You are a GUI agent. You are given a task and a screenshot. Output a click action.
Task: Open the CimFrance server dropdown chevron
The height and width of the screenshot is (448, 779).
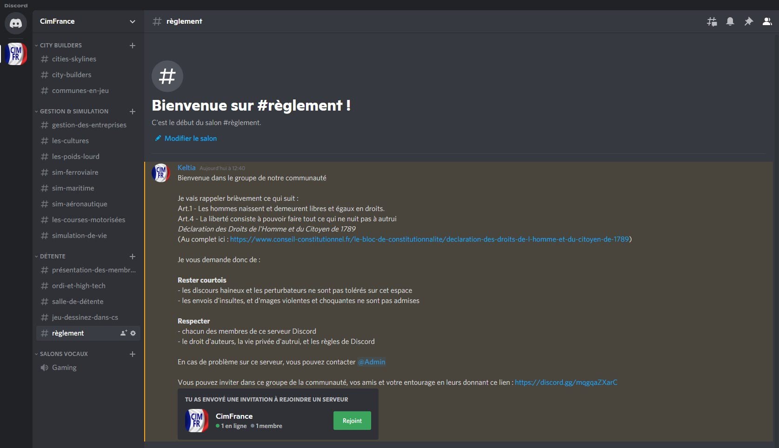click(133, 21)
